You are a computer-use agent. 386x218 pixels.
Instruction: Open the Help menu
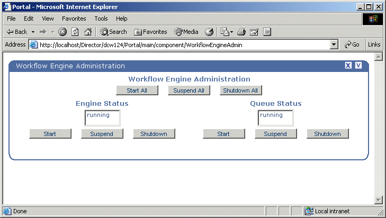[x=122, y=19]
